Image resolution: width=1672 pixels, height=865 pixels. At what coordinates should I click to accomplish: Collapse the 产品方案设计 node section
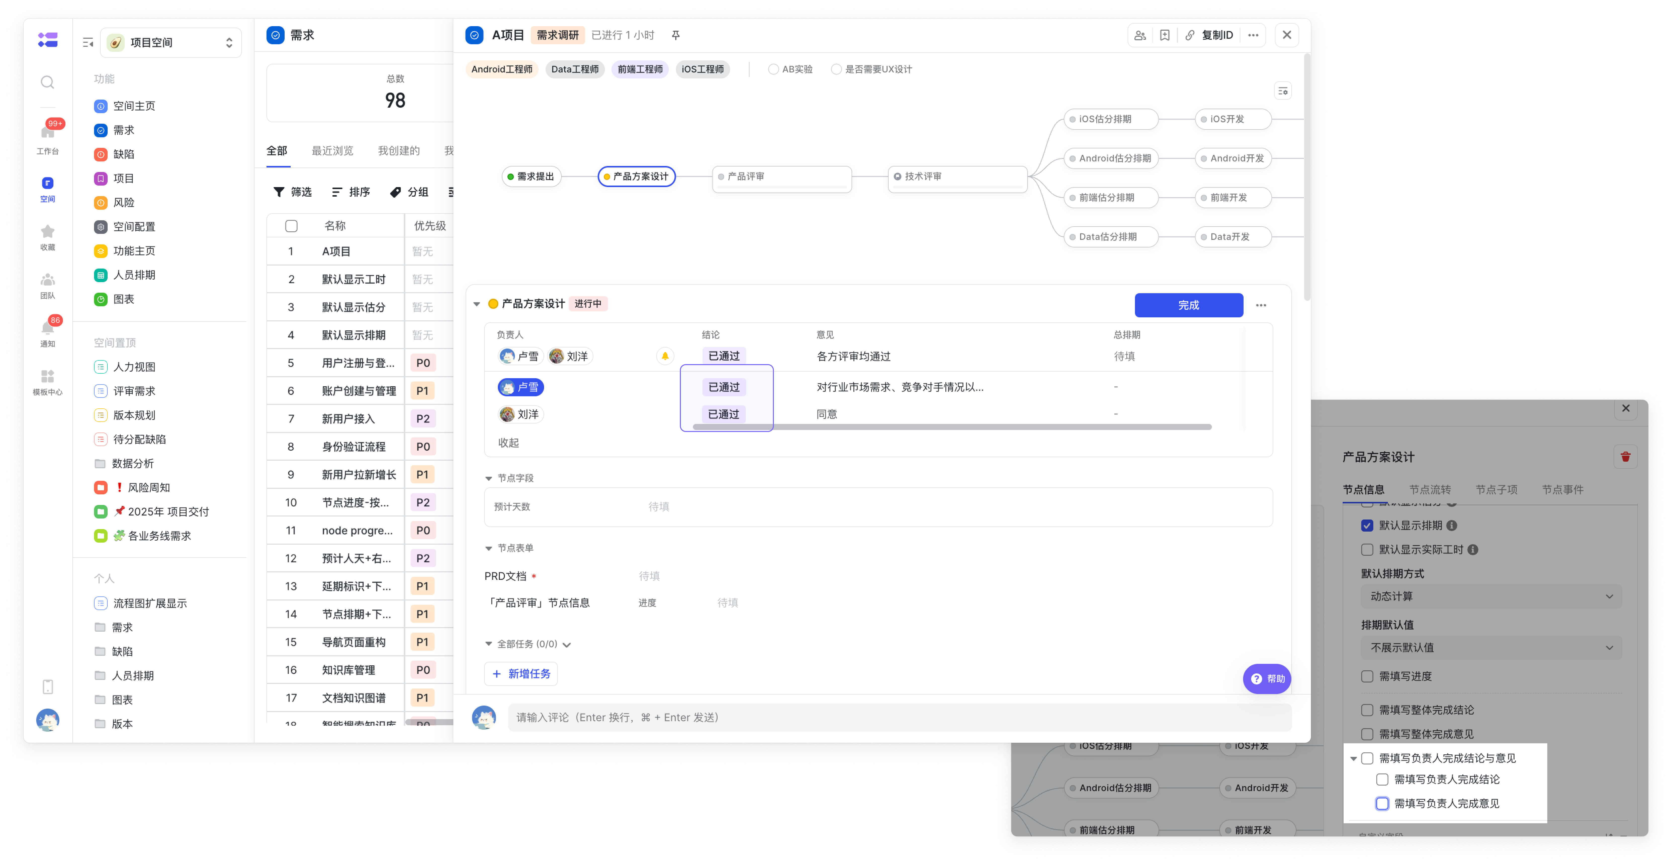pos(476,304)
